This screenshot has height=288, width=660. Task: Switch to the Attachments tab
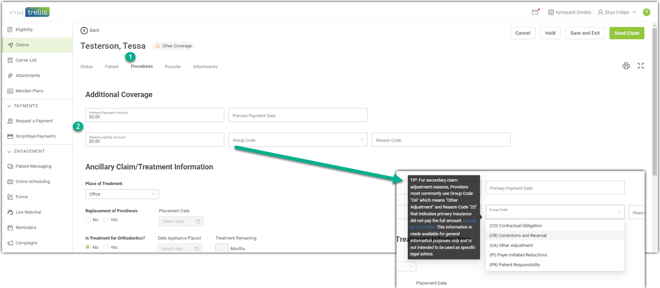(x=205, y=67)
